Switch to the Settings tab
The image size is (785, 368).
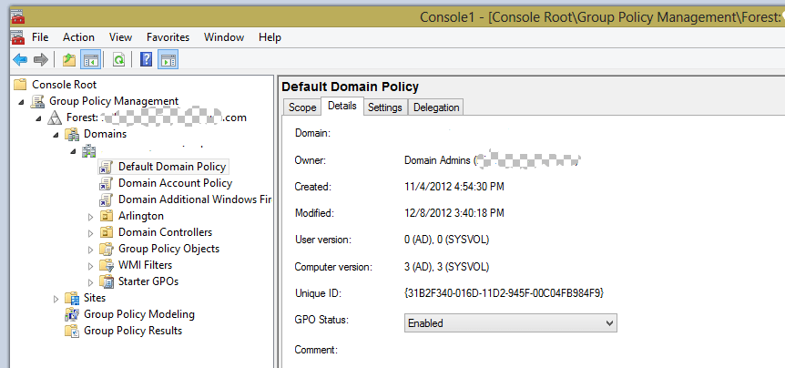(x=384, y=107)
